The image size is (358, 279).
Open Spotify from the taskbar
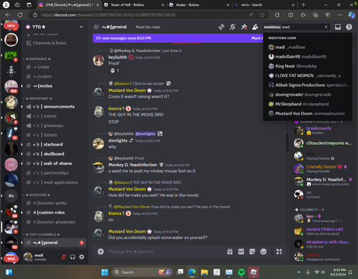(241, 272)
